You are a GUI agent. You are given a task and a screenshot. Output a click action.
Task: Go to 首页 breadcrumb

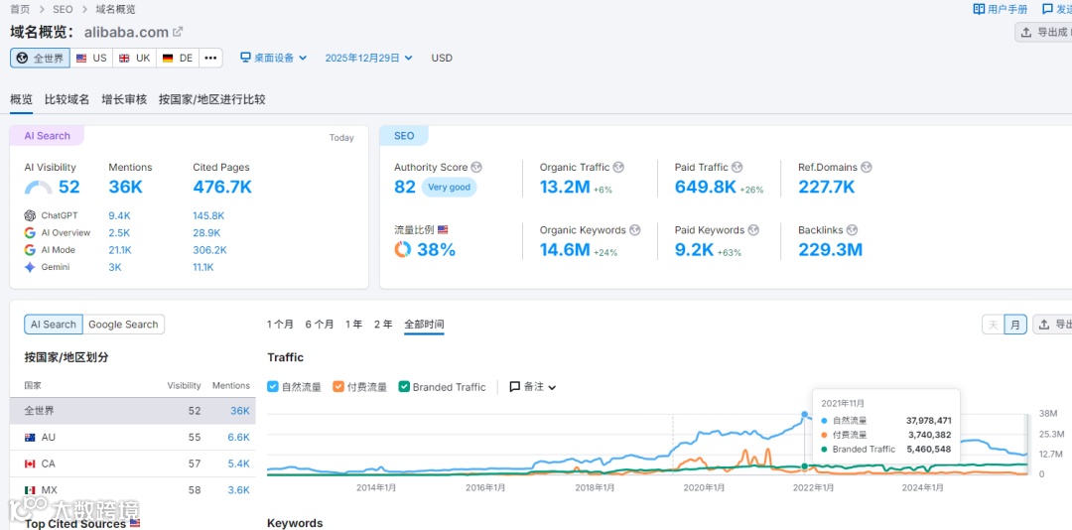point(19,10)
